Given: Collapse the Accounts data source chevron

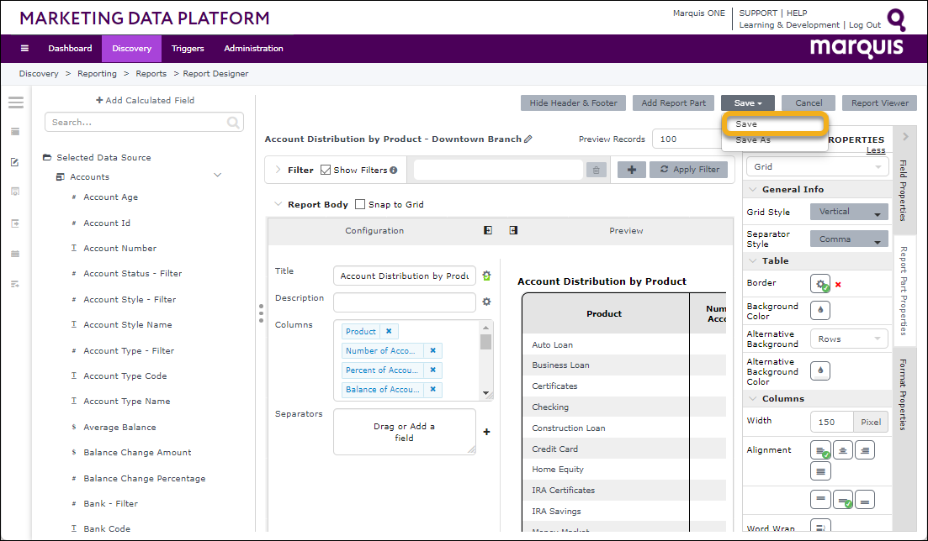Looking at the screenshot, I should [x=217, y=175].
